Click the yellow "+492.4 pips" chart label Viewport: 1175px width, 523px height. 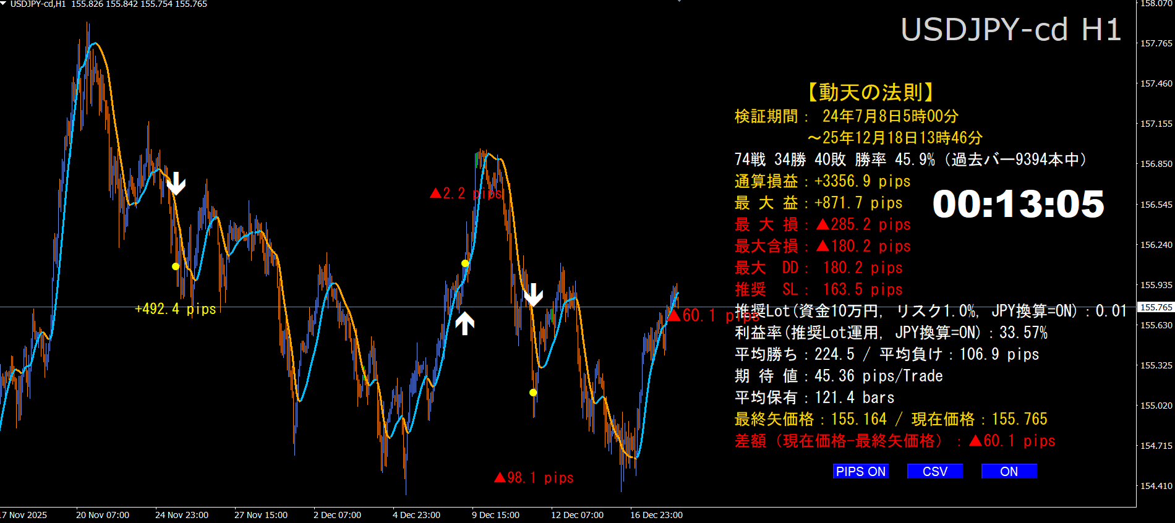point(176,308)
